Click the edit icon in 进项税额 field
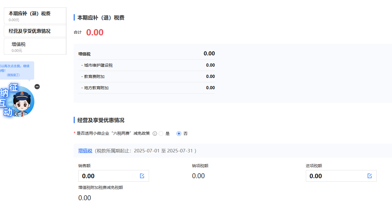Screen dimensions: 392x208 click(370, 176)
